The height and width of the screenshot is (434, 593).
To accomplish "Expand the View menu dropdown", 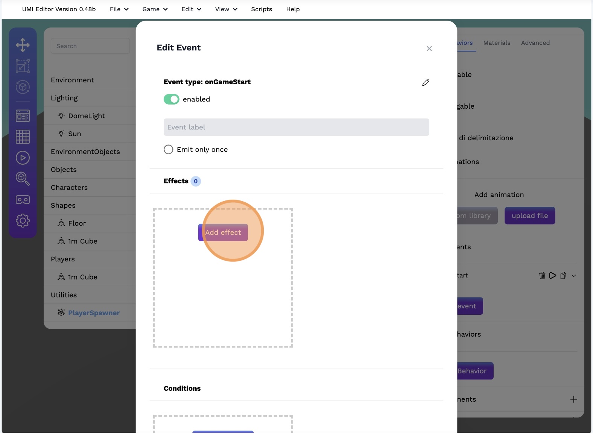I will [226, 9].
